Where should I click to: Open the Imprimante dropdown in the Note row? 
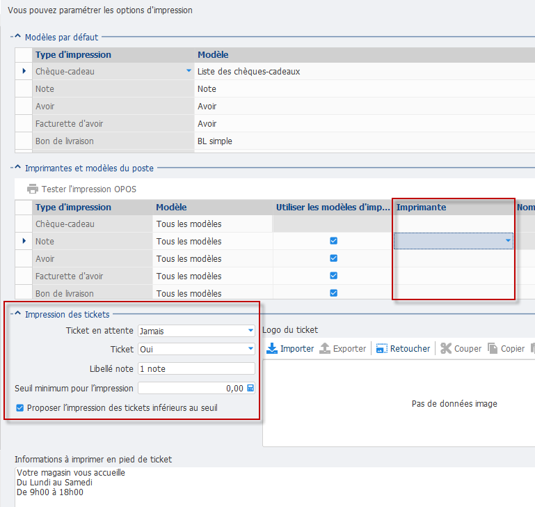508,241
